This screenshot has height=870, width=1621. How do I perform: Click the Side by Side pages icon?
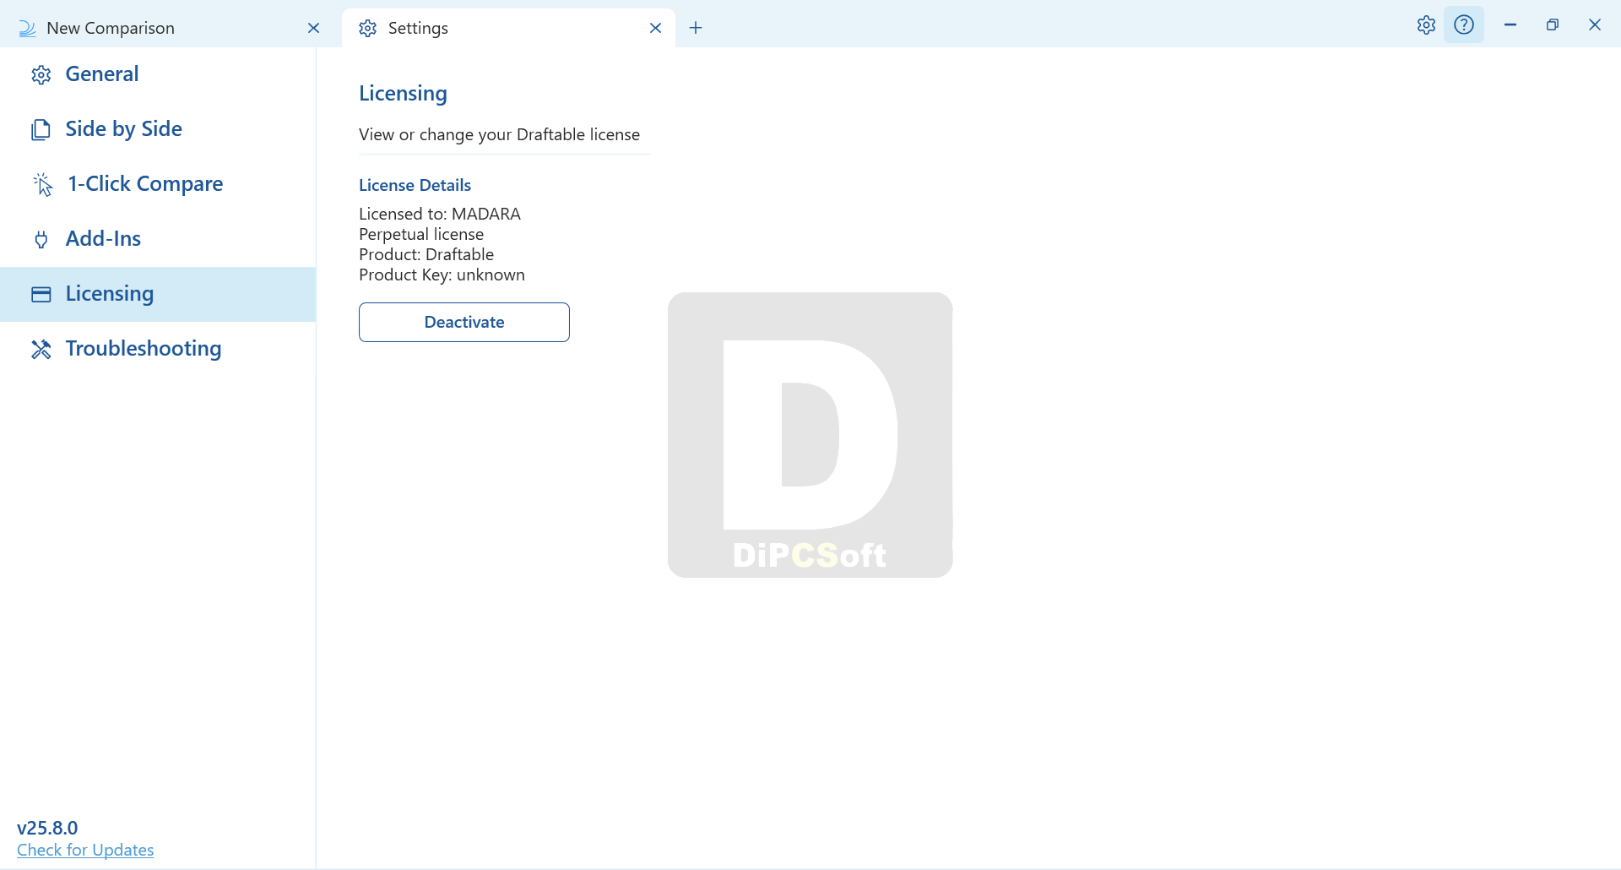tap(41, 130)
